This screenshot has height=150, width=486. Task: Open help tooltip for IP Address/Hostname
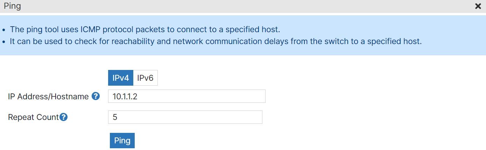96,97
